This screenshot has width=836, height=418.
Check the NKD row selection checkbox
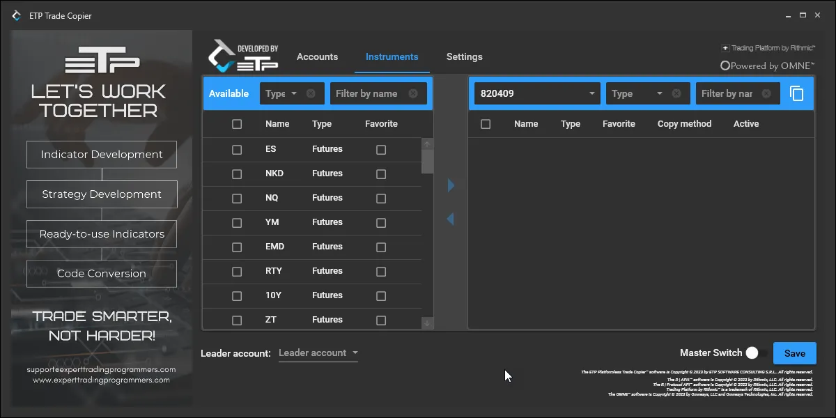pos(237,173)
